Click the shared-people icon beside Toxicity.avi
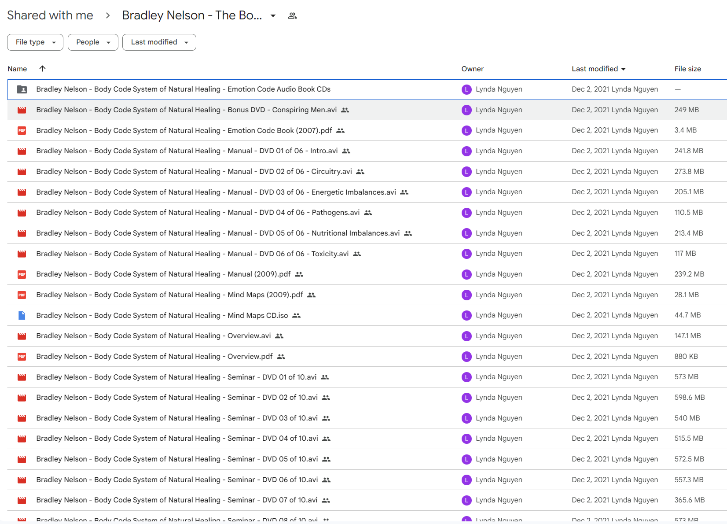The image size is (727, 524). click(357, 254)
